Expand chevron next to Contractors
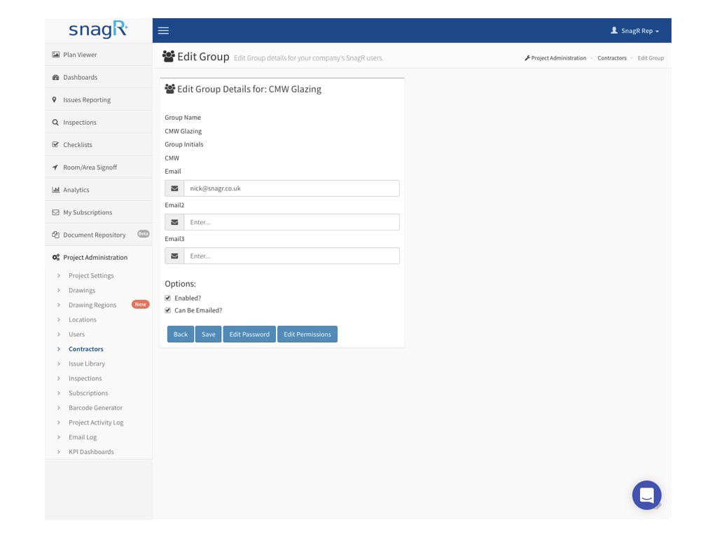 [x=59, y=349]
